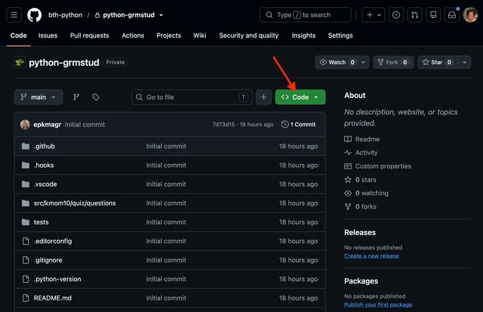Open bth-python organization link
The image size is (483, 312).
point(65,15)
